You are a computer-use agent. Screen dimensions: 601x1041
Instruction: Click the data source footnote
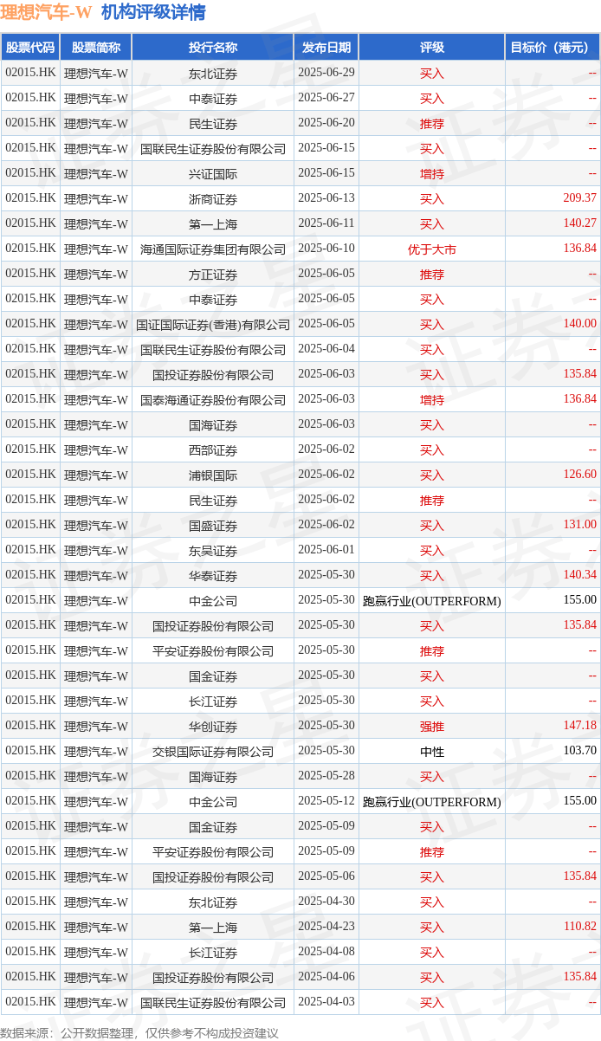click(x=139, y=1032)
